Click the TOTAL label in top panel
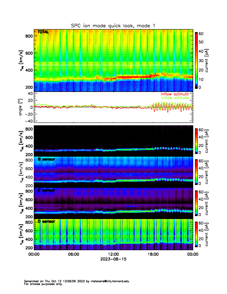This screenshot has height=294, width=227. (x=43, y=32)
